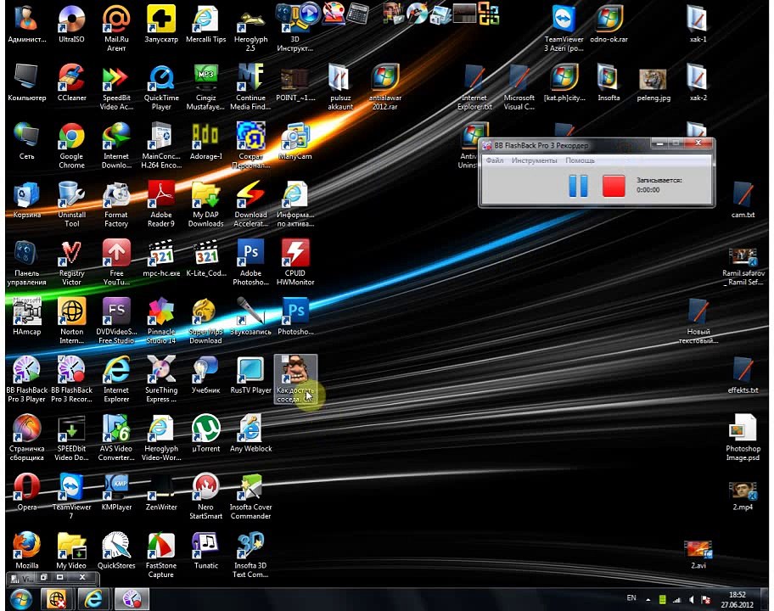Select the Nero StartSmart icon

(x=206, y=496)
